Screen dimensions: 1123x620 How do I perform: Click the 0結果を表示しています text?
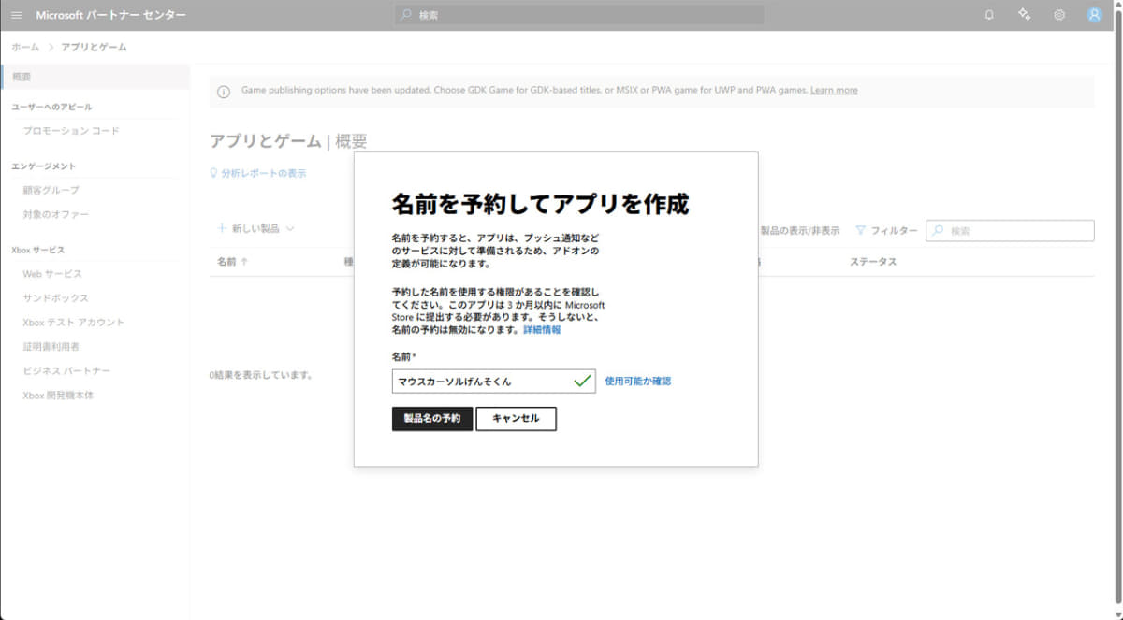click(260, 375)
